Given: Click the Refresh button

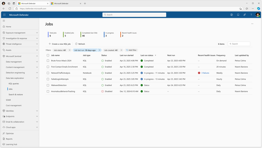Looking at the screenshot, I should (x=80, y=44).
